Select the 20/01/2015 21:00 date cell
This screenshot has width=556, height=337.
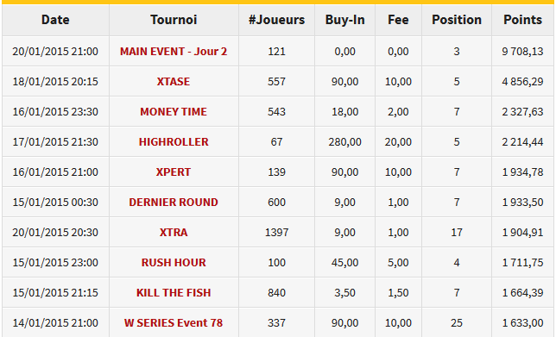[55, 52]
